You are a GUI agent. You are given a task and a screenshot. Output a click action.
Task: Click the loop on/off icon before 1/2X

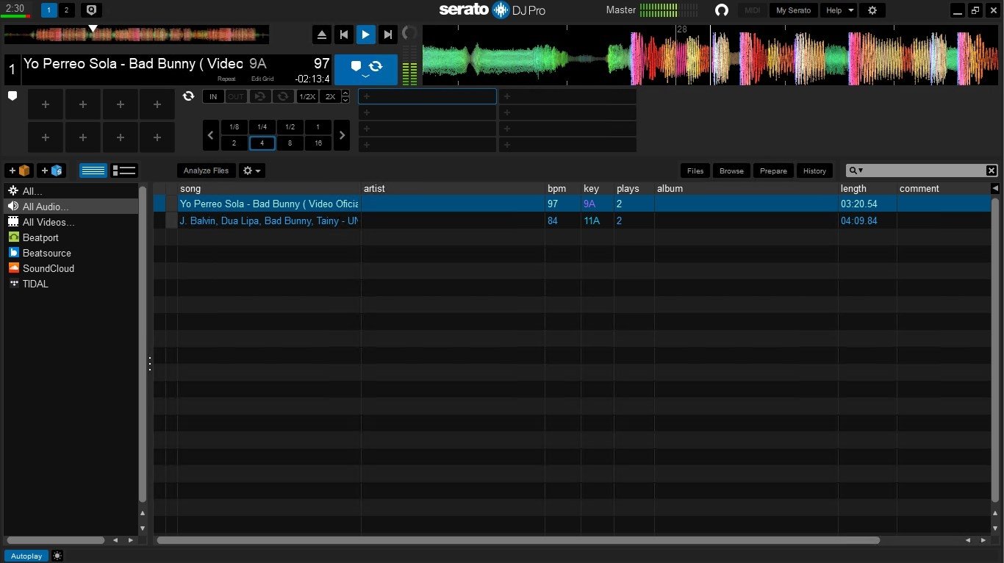point(283,96)
